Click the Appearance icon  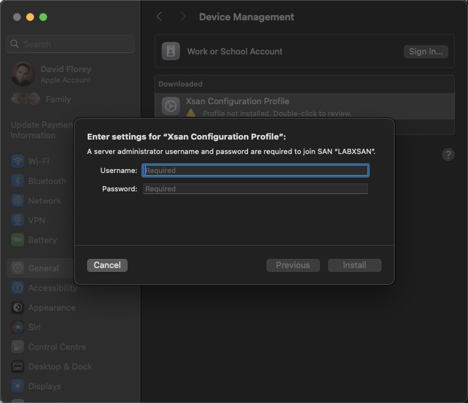coord(18,307)
